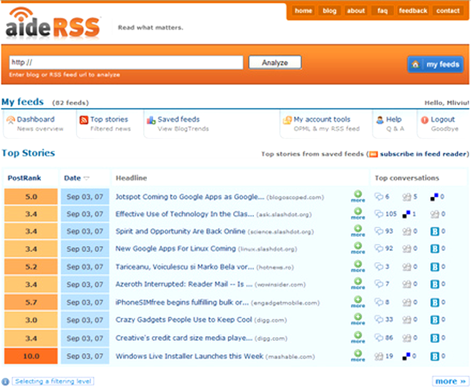The width and height of the screenshot is (471, 392).
Task: Click del.icio.us icon in Effective Use row
Action: [x=406, y=214]
